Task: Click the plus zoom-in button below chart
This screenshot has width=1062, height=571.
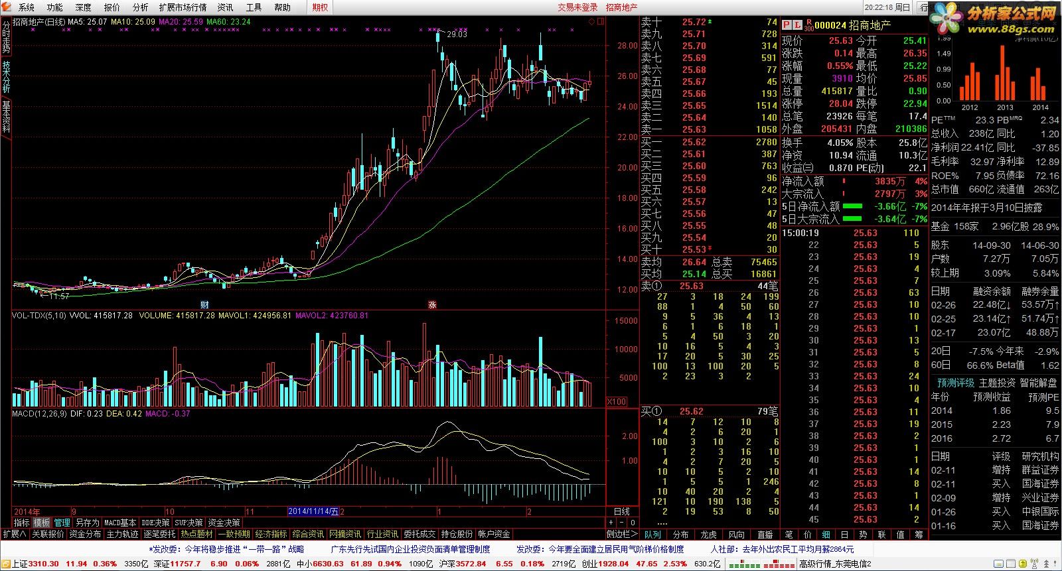Action: tap(611, 523)
